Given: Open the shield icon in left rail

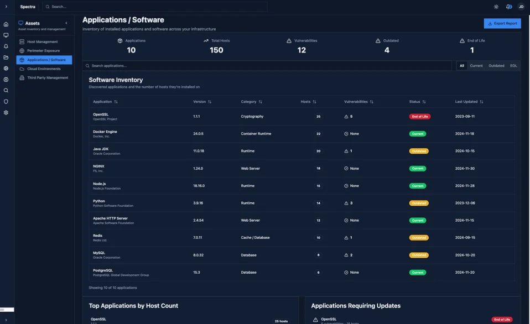Looking at the screenshot, I should (6, 102).
